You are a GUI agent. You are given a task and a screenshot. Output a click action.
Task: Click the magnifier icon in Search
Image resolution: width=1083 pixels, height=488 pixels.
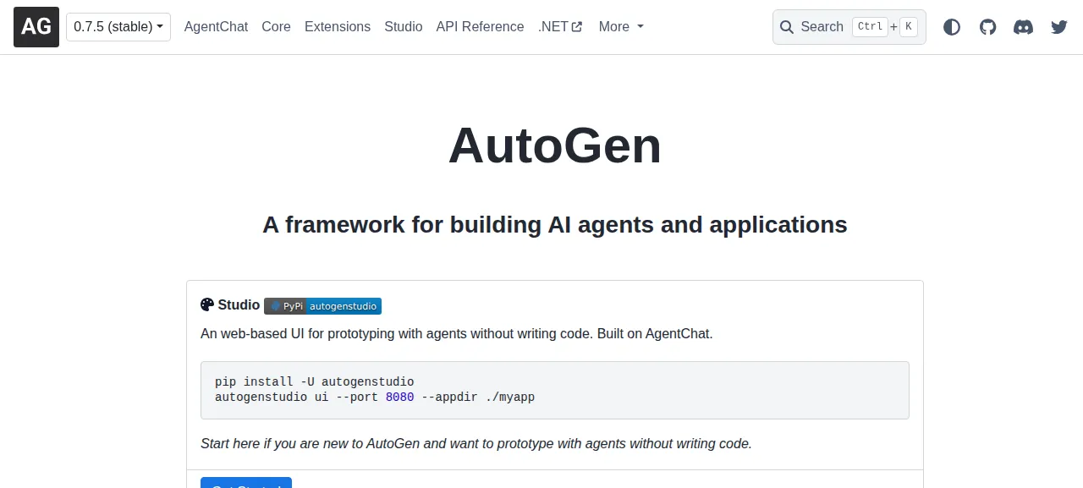(x=787, y=27)
